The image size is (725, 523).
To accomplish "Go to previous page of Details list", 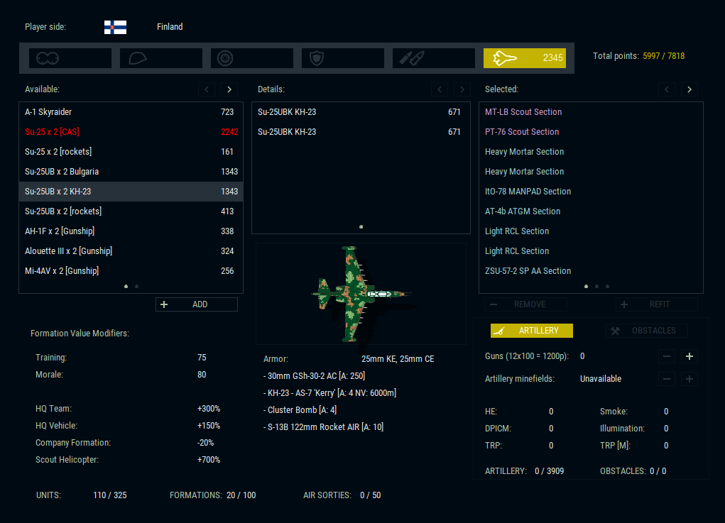I will (x=440, y=89).
